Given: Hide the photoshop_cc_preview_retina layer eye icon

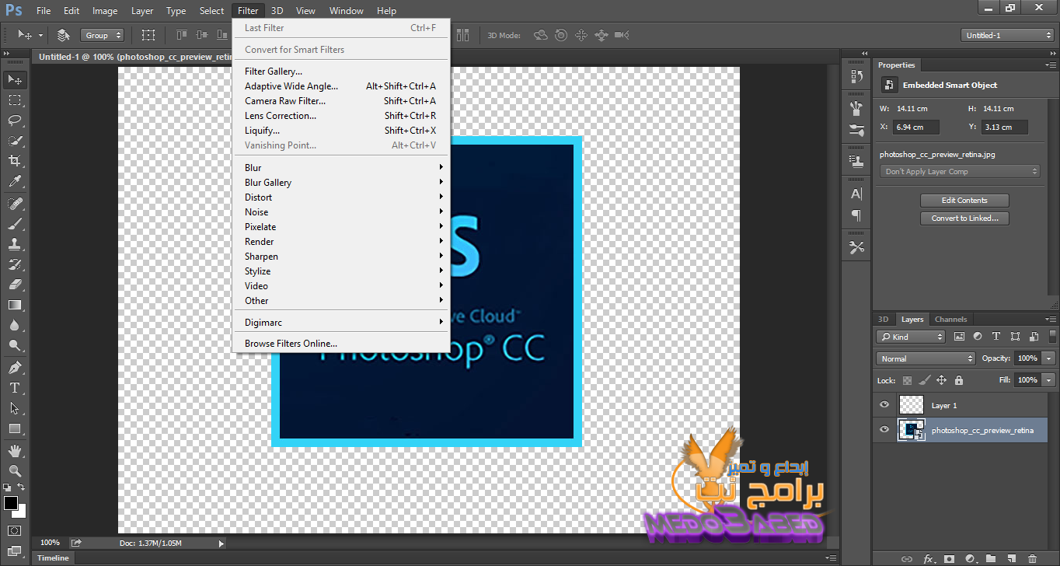Looking at the screenshot, I should 884,430.
